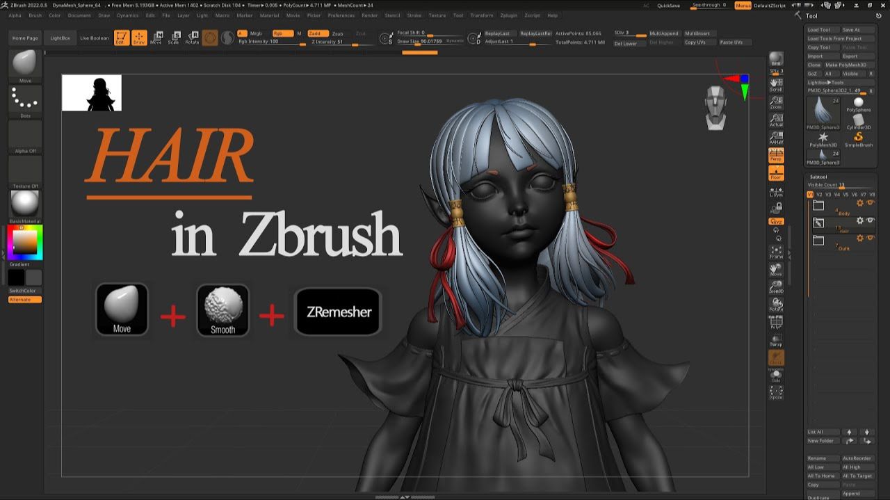Screen dimensions: 890x500
Task: Set canvas to Actual size
Action: (x=776, y=120)
